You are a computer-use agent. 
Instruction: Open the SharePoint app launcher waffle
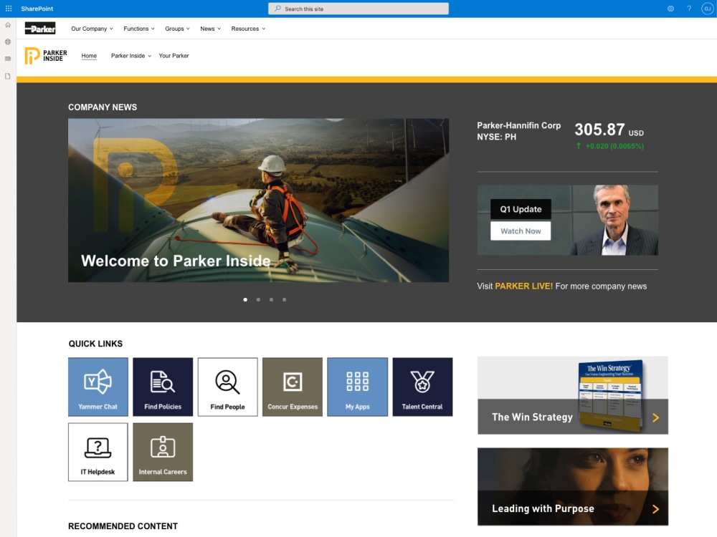[x=8, y=8]
